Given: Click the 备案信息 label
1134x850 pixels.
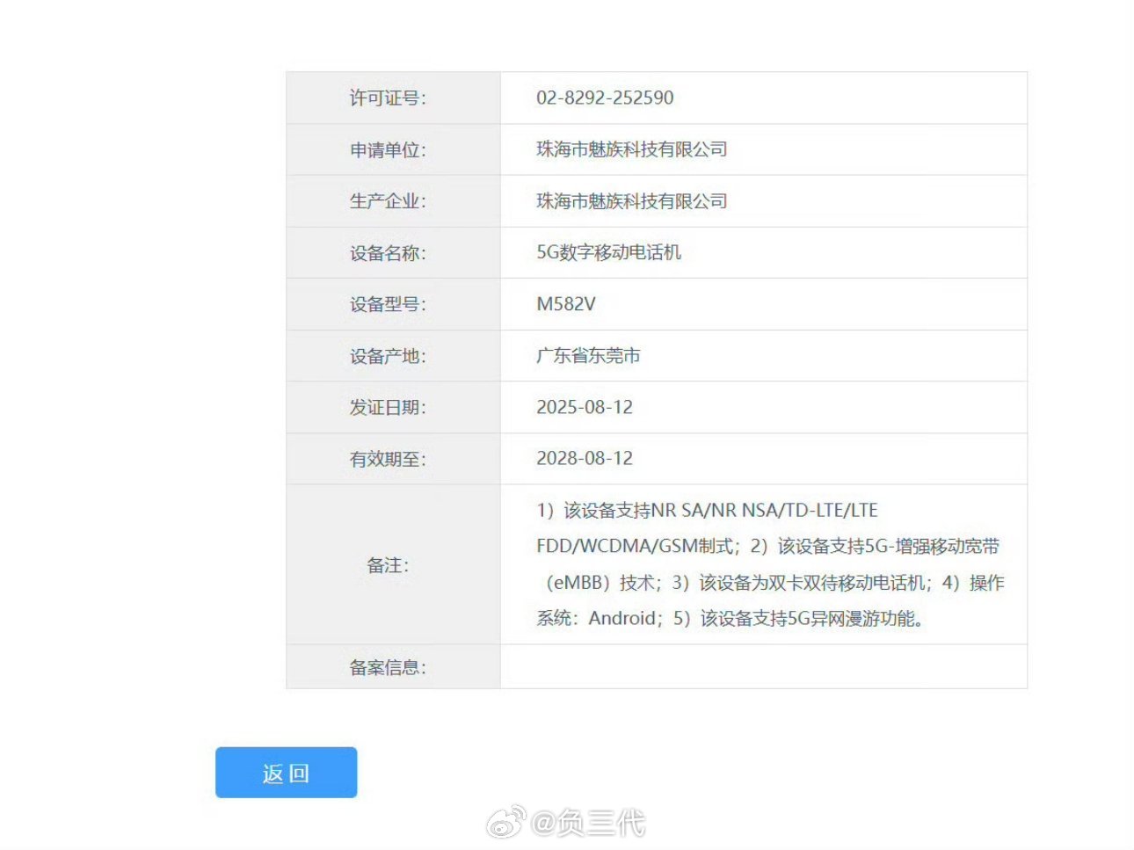Looking at the screenshot, I should [x=388, y=667].
